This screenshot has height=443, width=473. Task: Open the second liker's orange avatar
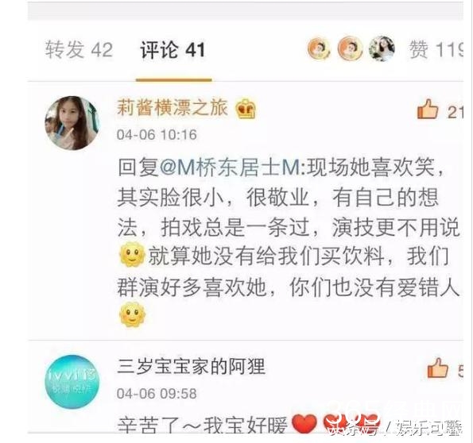(x=350, y=48)
